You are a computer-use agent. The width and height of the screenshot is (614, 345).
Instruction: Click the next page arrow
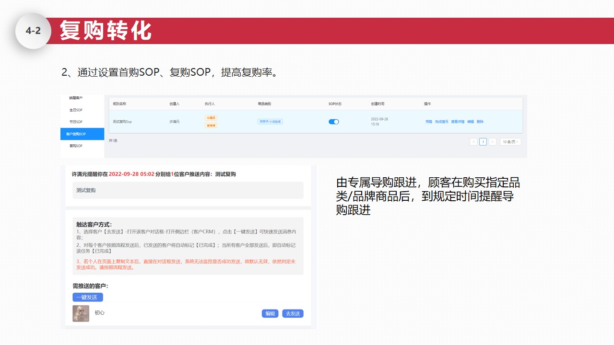[x=492, y=142]
